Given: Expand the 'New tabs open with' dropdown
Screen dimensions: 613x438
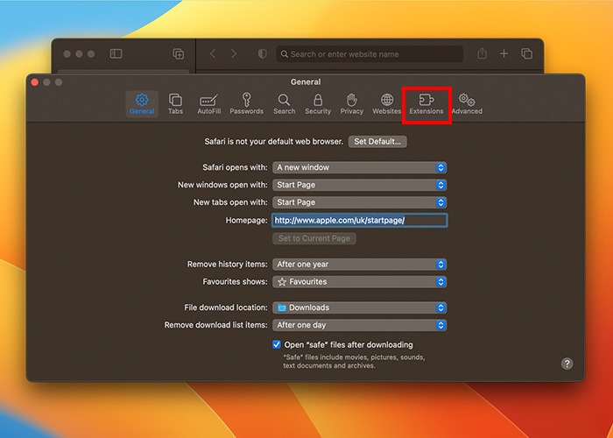Looking at the screenshot, I should tap(360, 202).
